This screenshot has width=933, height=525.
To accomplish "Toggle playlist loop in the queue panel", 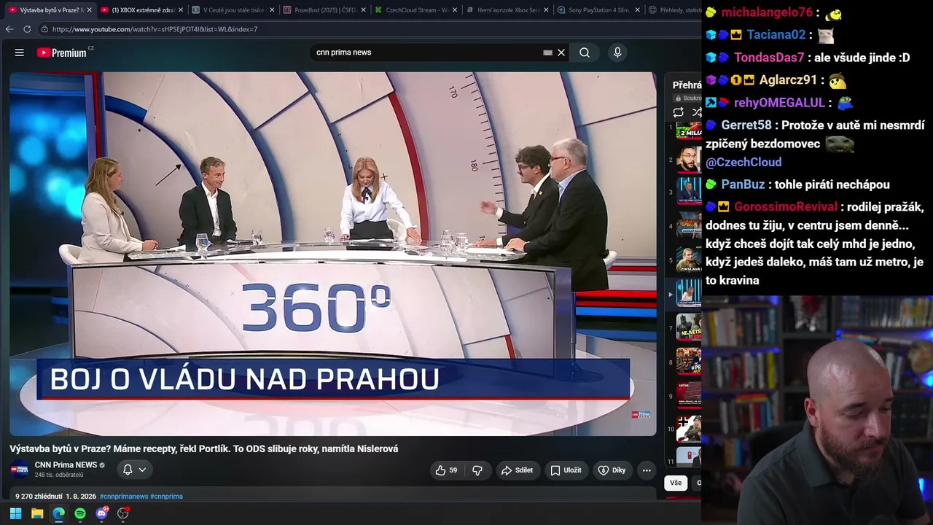I will [x=678, y=112].
